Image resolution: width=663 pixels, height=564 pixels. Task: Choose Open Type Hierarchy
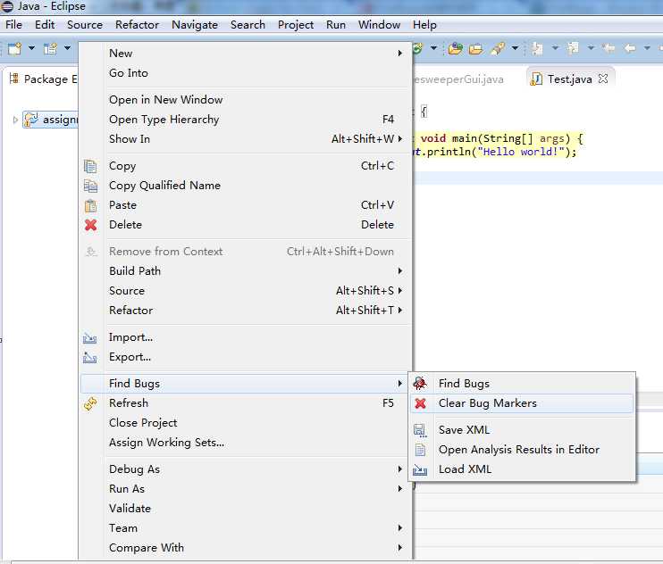[x=164, y=120]
